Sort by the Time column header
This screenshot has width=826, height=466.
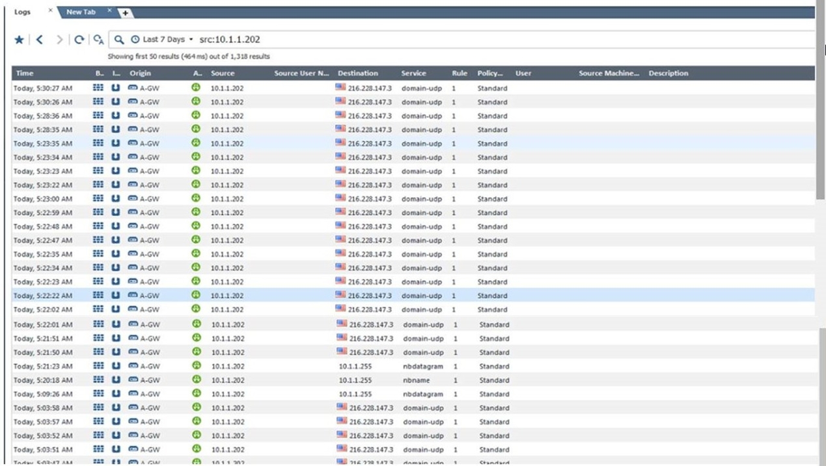25,73
